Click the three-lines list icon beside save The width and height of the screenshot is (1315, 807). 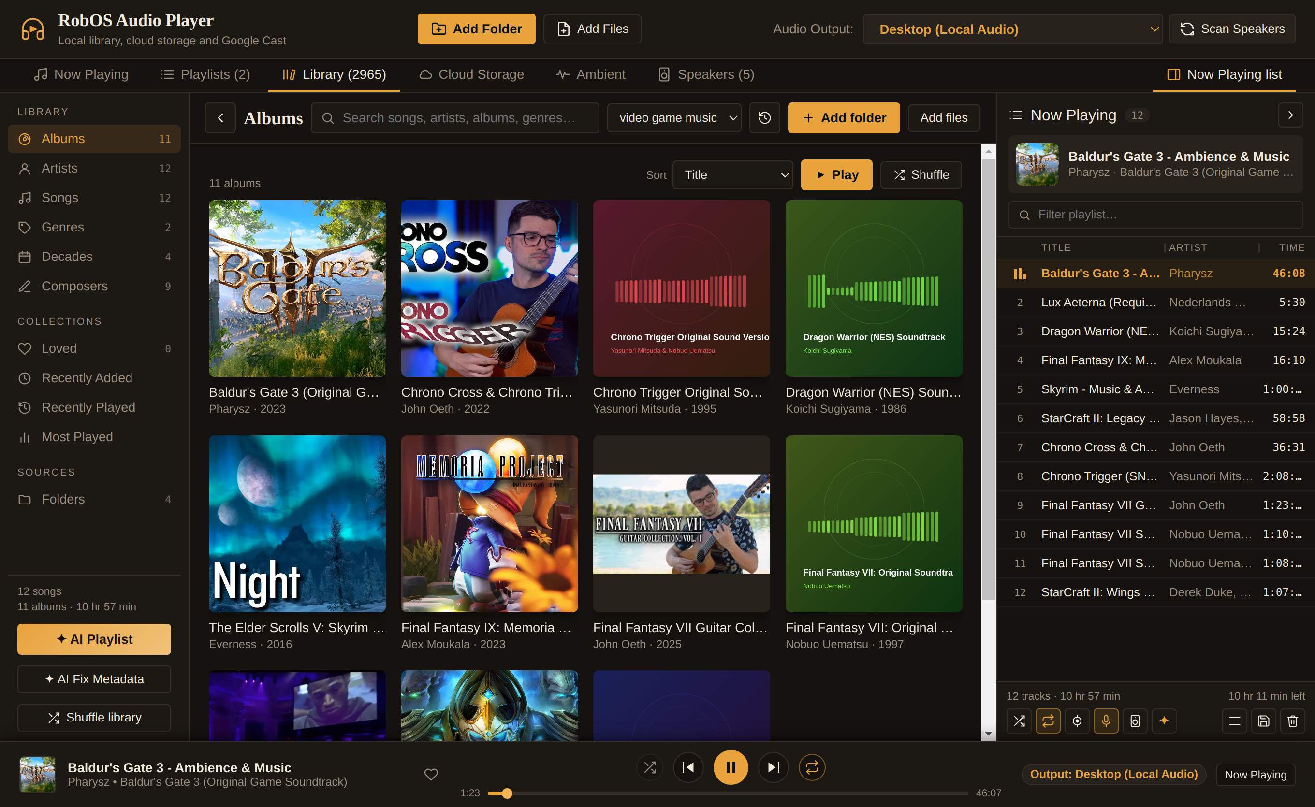(x=1234, y=721)
